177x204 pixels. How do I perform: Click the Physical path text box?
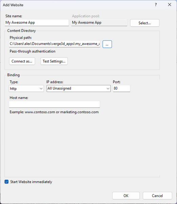55,44
